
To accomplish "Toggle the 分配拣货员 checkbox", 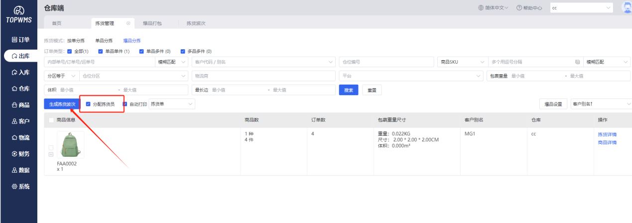I will tap(88, 104).
